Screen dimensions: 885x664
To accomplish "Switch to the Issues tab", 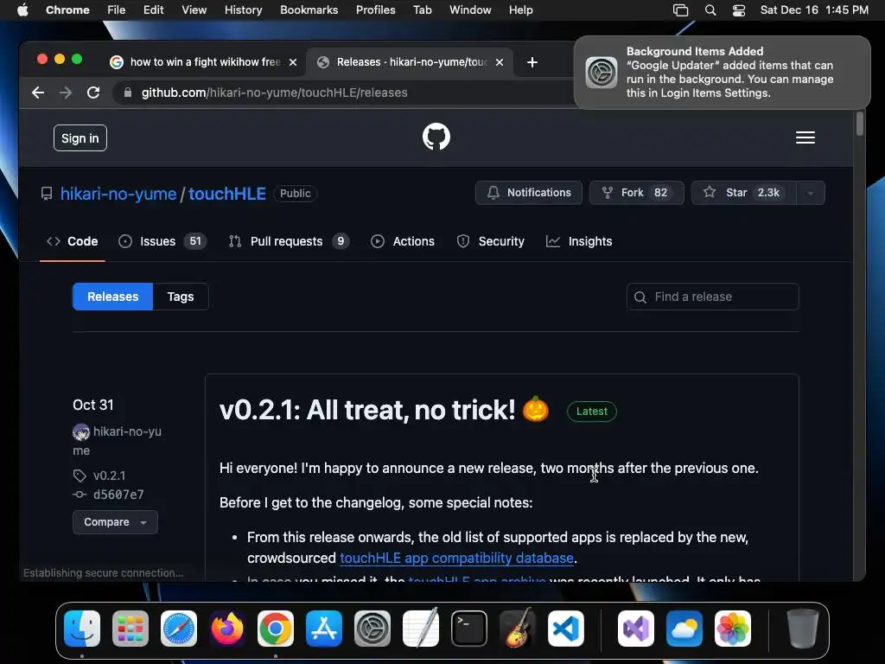I will click(162, 242).
